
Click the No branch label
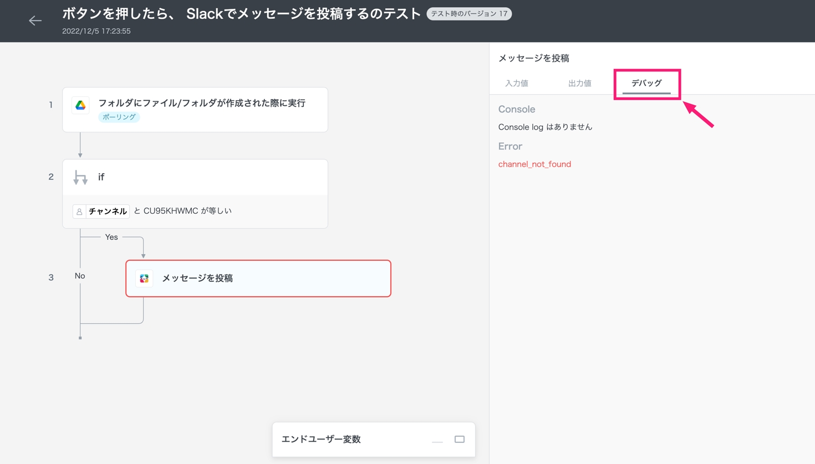point(80,276)
